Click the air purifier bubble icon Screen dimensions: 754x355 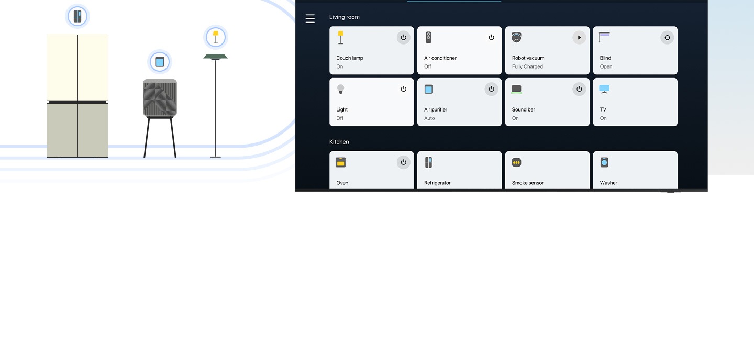click(160, 62)
